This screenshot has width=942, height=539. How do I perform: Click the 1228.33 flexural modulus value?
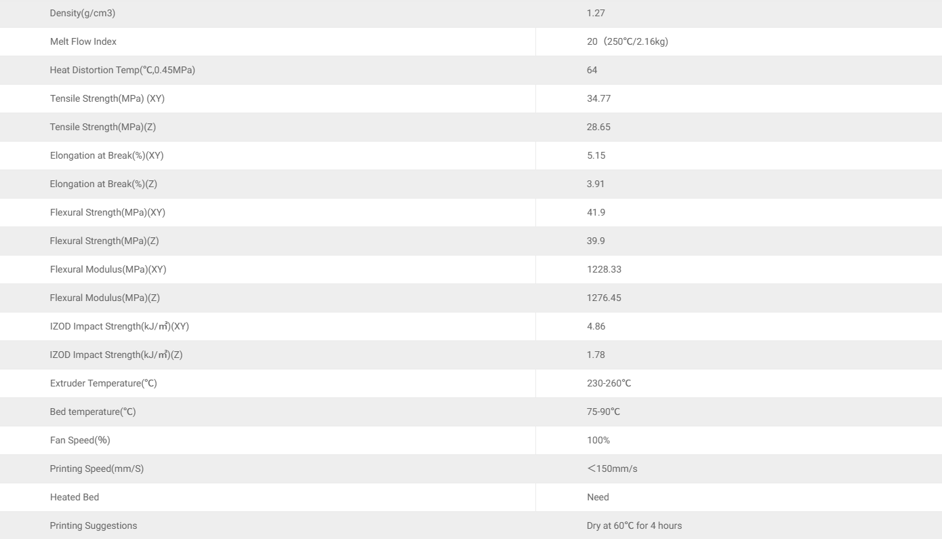point(604,270)
